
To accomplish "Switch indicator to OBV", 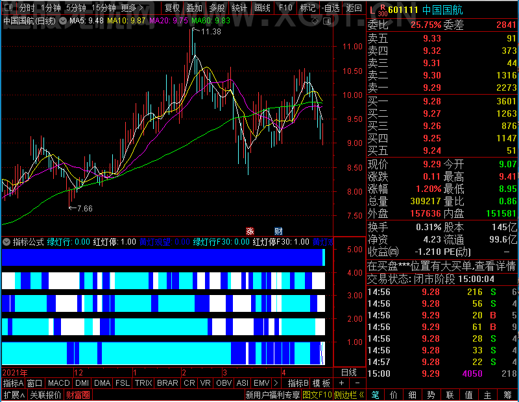I will 224,383.
